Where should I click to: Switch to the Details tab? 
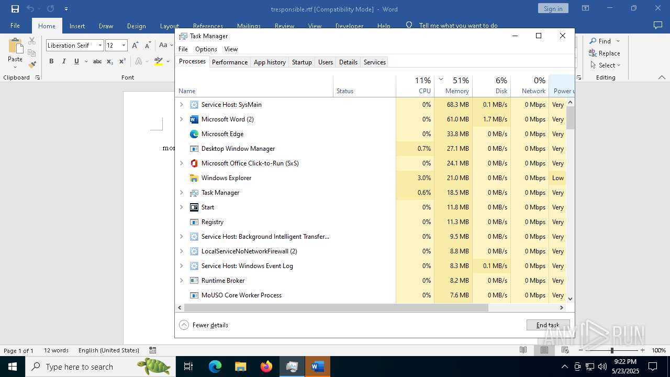348,62
